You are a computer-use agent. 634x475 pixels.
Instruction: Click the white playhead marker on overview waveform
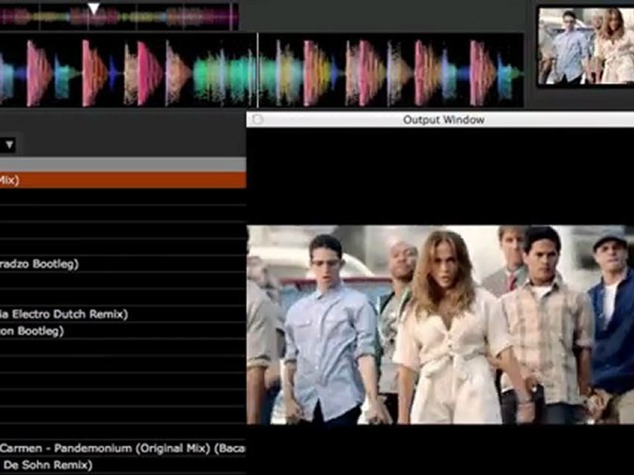[94, 9]
